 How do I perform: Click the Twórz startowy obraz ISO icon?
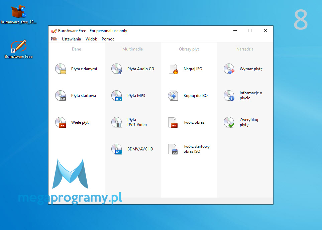(x=173, y=149)
